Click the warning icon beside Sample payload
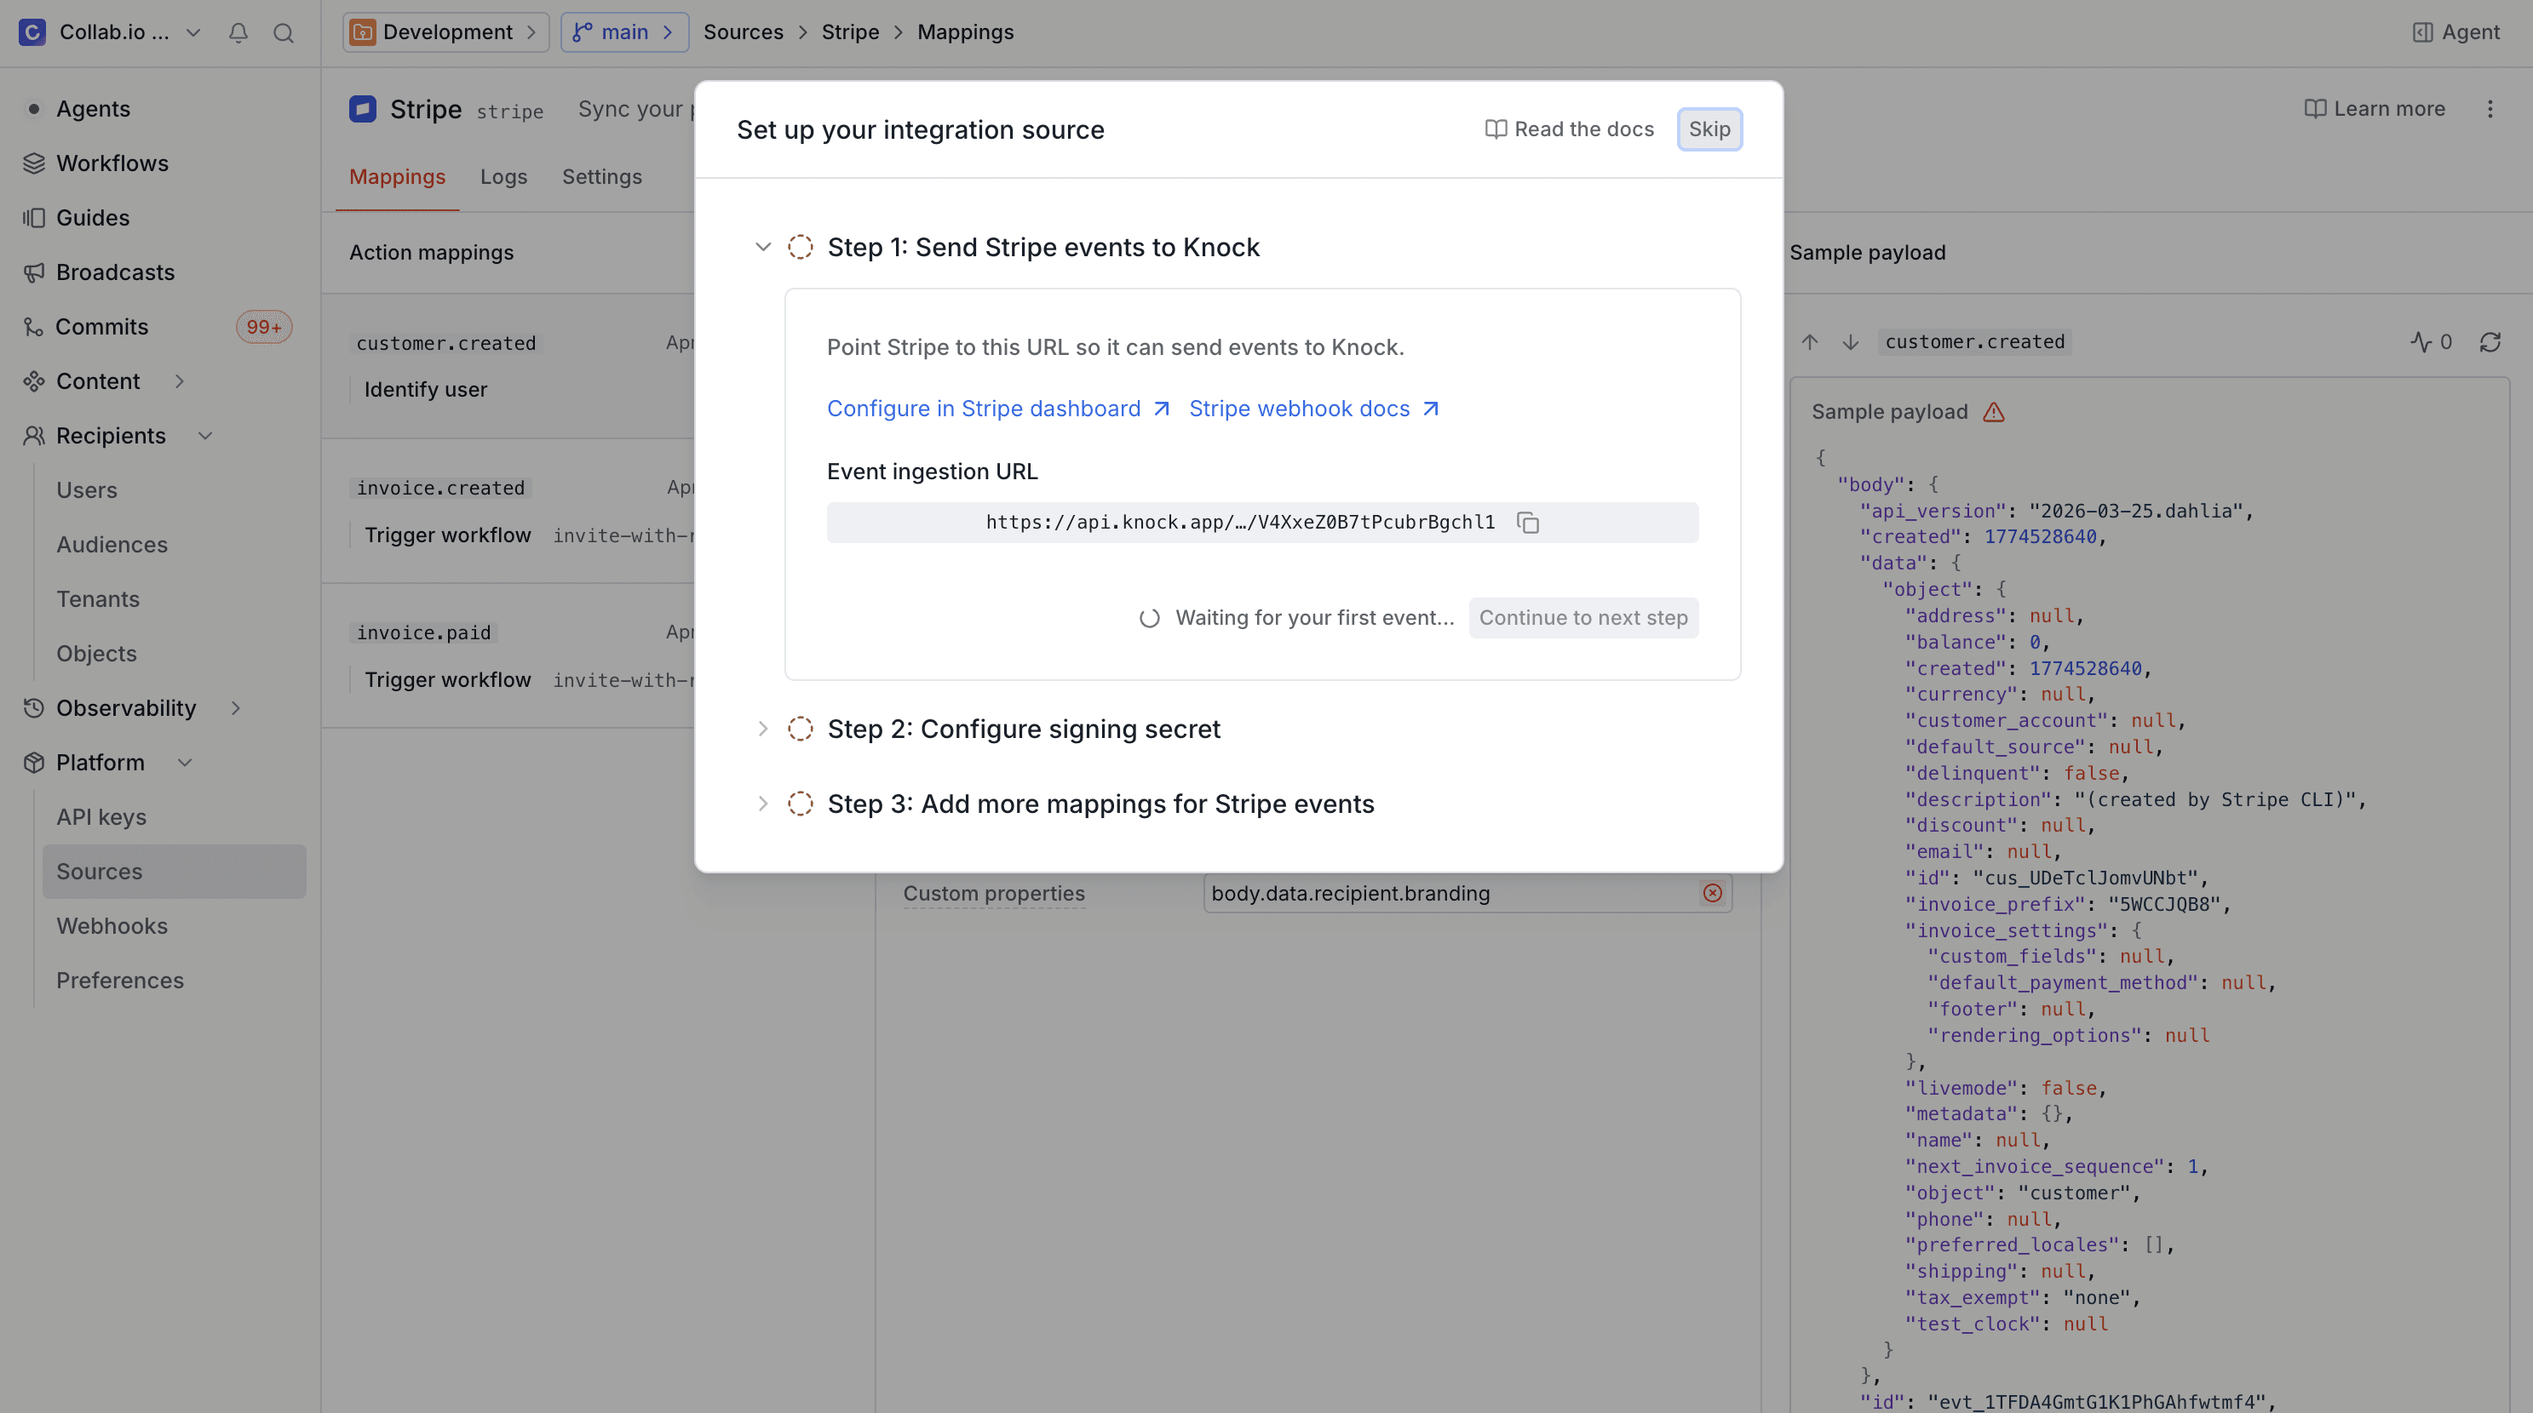The image size is (2533, 1413). pyautogui.click(x=1994, y=412)
